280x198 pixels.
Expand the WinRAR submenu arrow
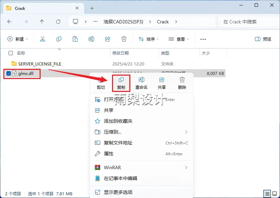tap(186, 167)
